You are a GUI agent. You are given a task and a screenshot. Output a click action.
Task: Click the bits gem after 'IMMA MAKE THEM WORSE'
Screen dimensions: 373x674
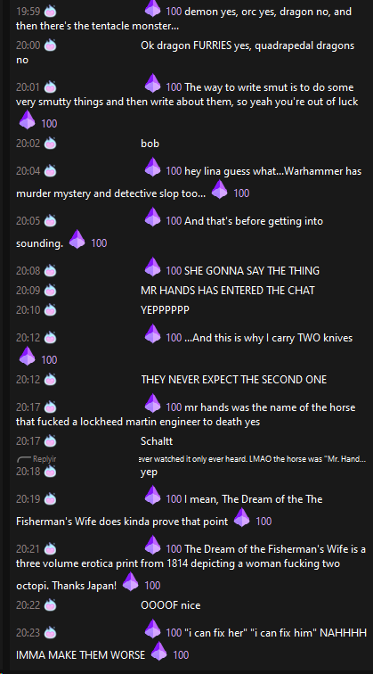[159, 651]
